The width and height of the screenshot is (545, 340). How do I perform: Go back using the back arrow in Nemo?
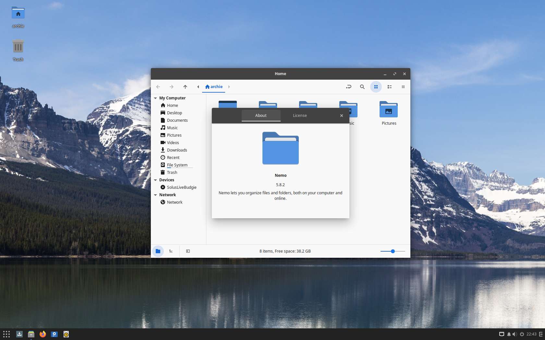pos(158,87)
